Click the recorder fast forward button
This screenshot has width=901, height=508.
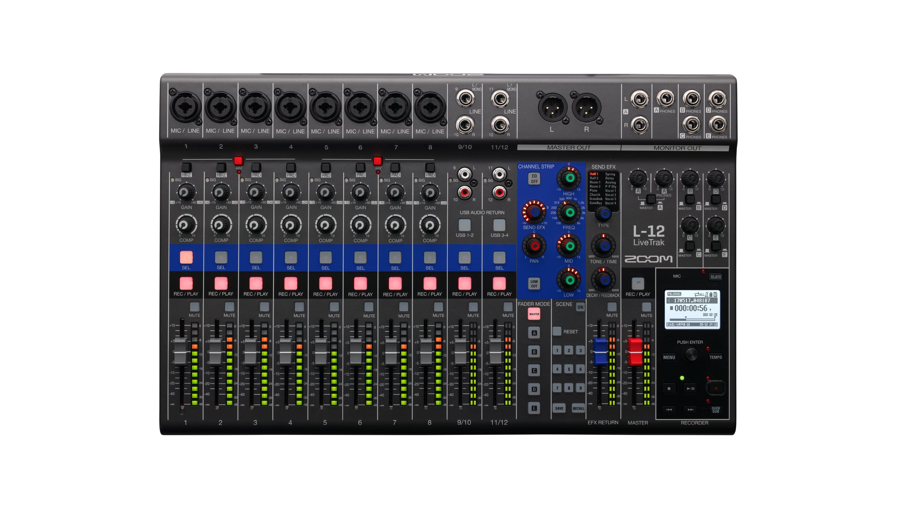(x=690, y=410)
